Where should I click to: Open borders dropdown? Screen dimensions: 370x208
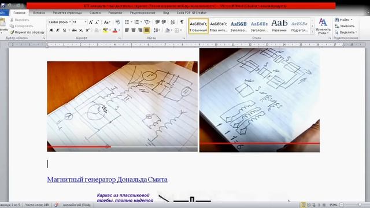(x=181, y=30)
